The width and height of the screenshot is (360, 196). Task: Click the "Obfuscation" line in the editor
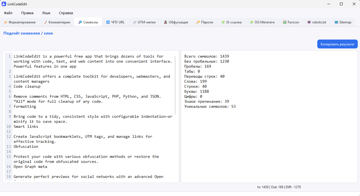[x=26, y=146]
